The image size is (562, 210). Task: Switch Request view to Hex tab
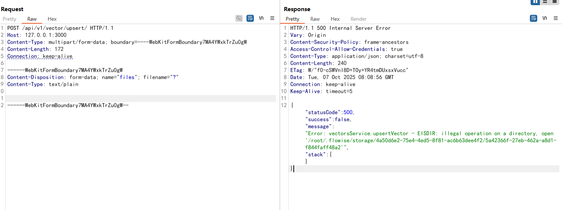tap(52, 19)
